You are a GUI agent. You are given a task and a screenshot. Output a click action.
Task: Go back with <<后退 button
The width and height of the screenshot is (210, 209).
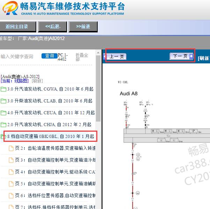coord(52,26)
